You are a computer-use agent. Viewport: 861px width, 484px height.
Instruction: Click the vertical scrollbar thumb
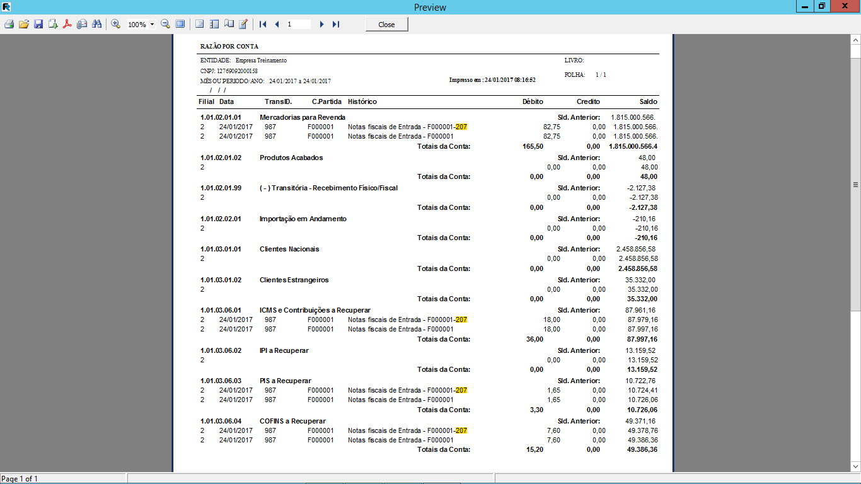point(855,183)
